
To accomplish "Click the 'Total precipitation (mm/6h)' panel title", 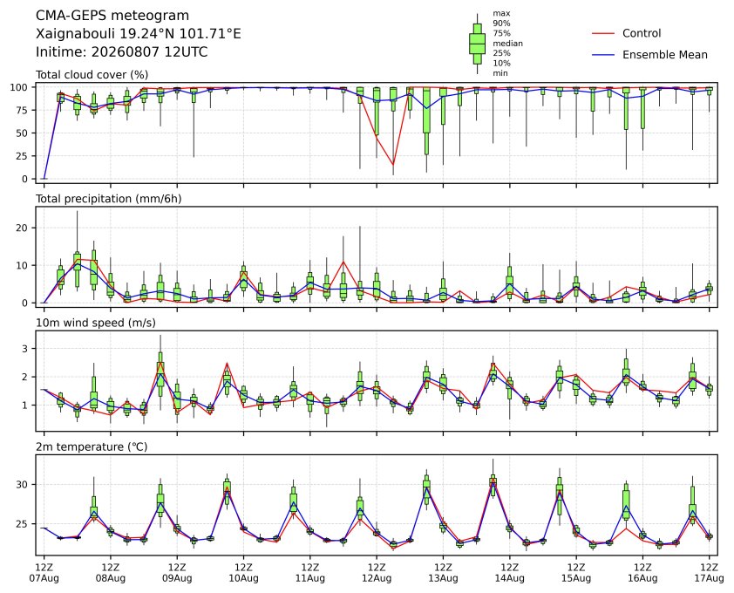I will coord(109,199).
